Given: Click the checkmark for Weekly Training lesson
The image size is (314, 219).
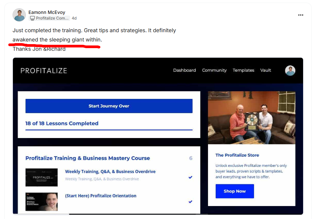Looking at the screenshot, I should tap(190, 177).
